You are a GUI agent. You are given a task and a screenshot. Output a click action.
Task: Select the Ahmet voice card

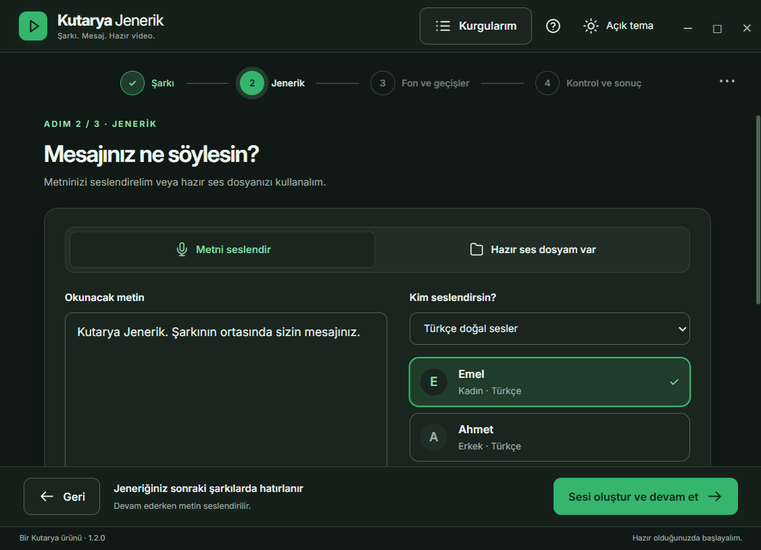(550, 437)
